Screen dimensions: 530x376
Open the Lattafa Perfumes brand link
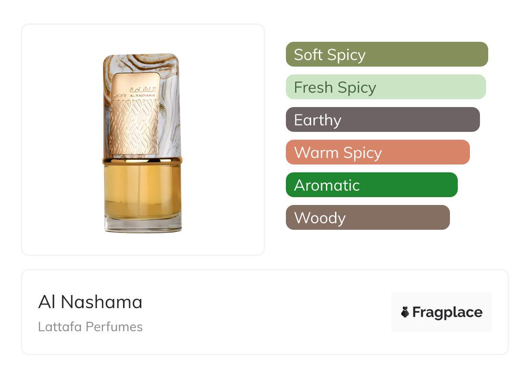coord(91,327)
